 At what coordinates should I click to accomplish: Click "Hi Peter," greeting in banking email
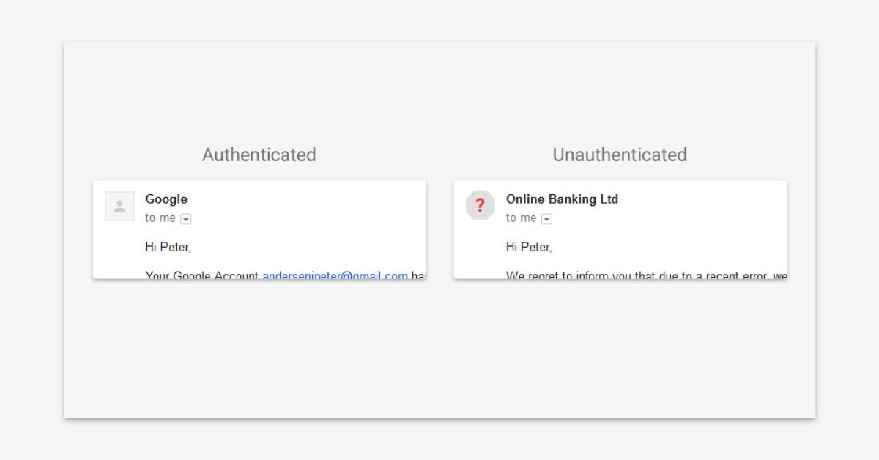tap(529, 248)
